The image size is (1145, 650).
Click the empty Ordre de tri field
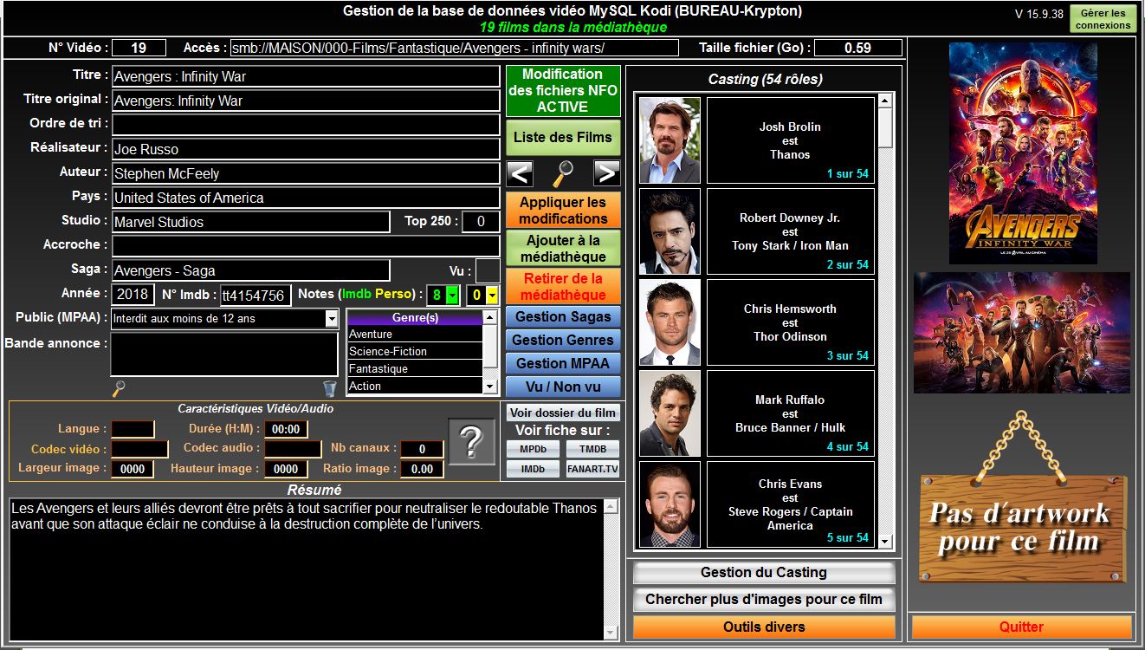click(306, 125)
